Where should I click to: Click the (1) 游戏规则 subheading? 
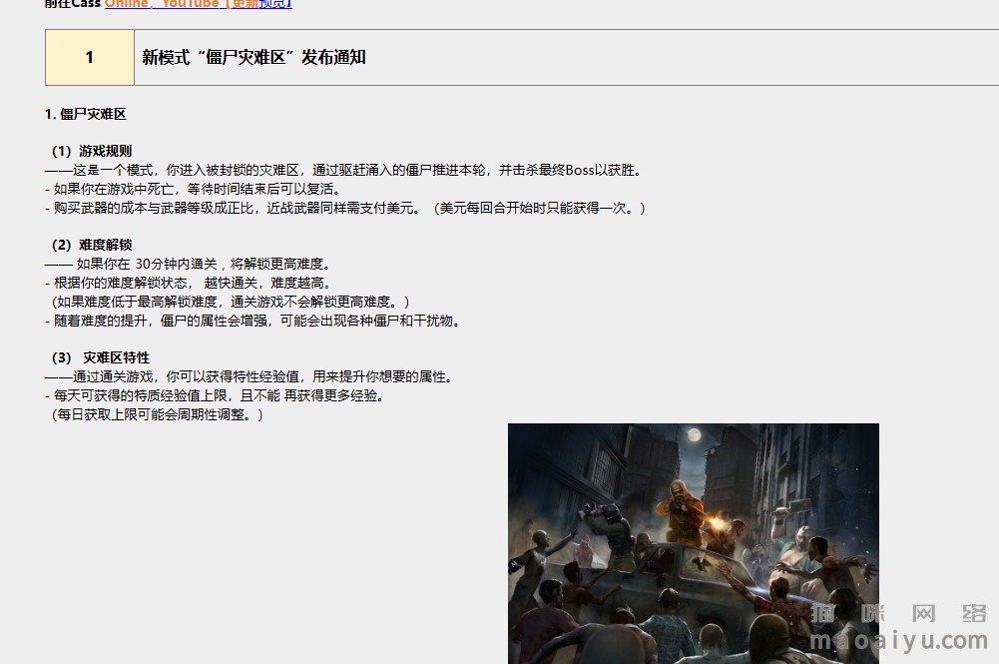pos(92,151)
